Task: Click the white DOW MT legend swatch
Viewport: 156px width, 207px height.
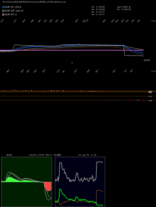Action: point(3,11)
